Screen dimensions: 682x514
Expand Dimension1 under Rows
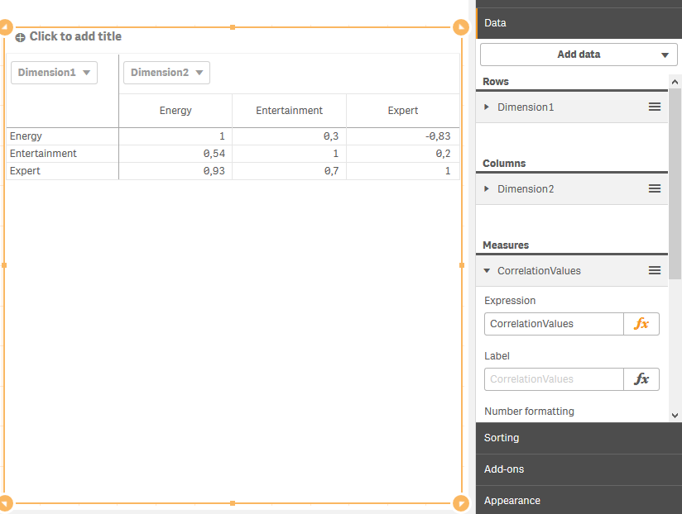pyautogui.click(x=487, y=107)
